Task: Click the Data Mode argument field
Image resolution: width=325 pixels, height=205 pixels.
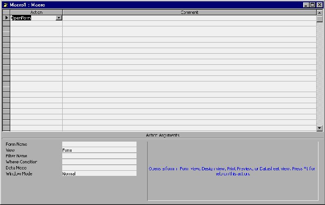Action: pyautogui.click(x=99, y=168)
